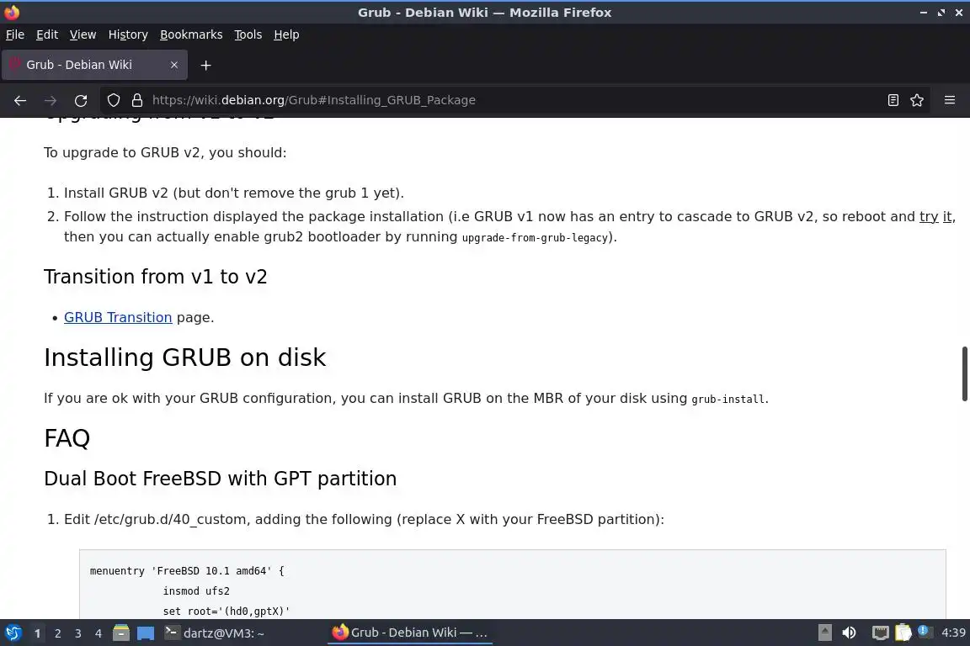Click the removable media eject tray icon
This screenshot has width=970, height=646.
tap(825, 633)
